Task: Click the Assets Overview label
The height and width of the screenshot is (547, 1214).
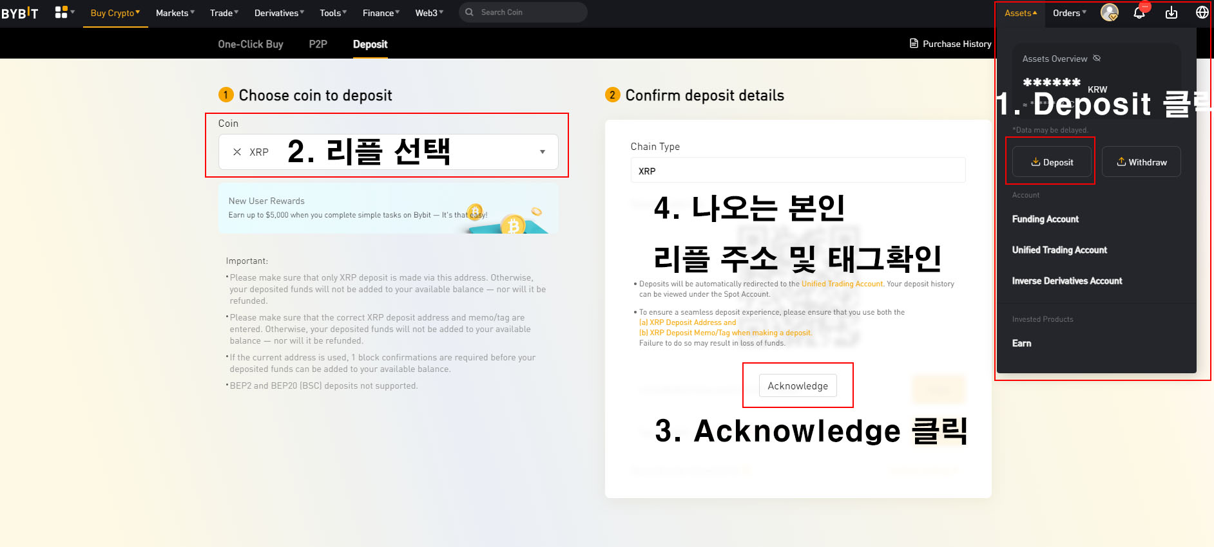Action: point(1054,59)
